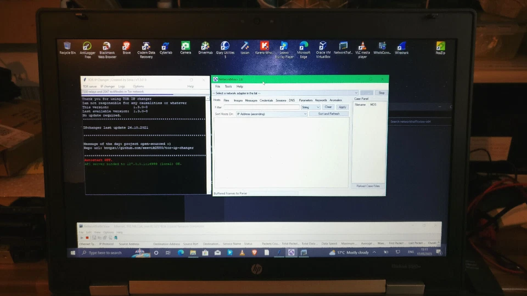Open the WhoIsConn desktop shortcut
Image resolution: width=527 pixels, height=296 pixels.
point(382,48)
